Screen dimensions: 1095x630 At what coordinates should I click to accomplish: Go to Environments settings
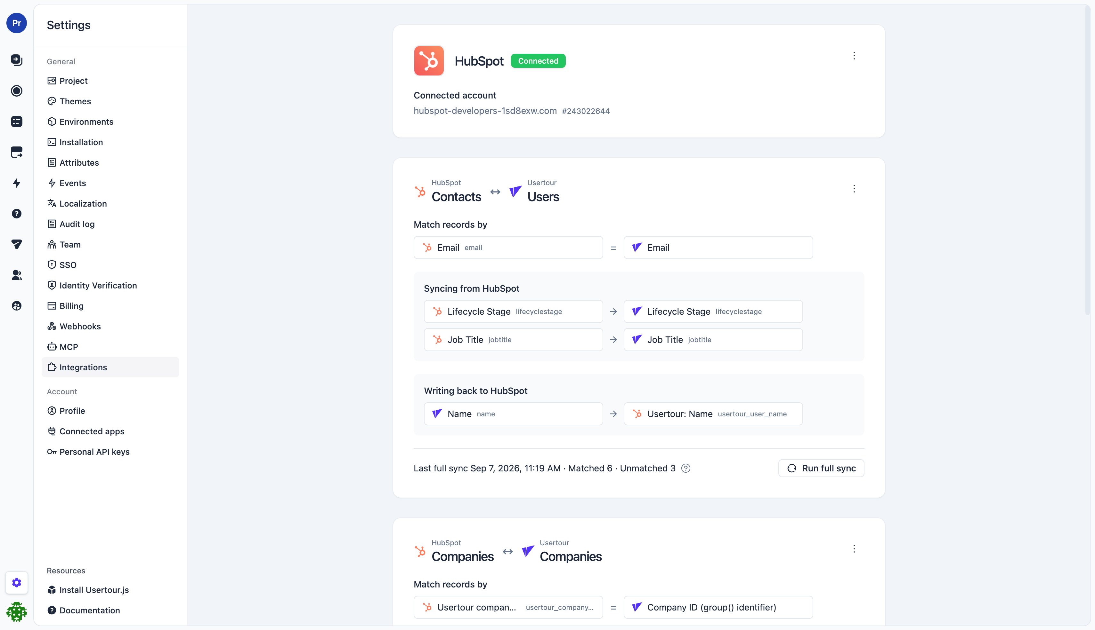(x=110, y=122)
